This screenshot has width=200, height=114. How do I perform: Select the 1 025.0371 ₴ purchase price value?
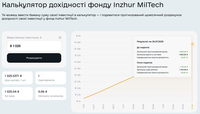pyautogui.click(x=13, y=76)
